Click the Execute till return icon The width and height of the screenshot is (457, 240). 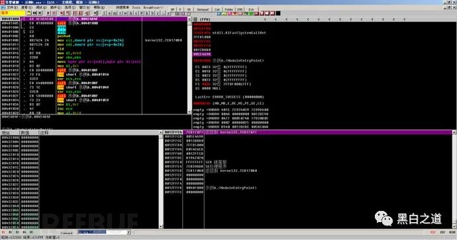pyautogui.click(x=87, y=13)
